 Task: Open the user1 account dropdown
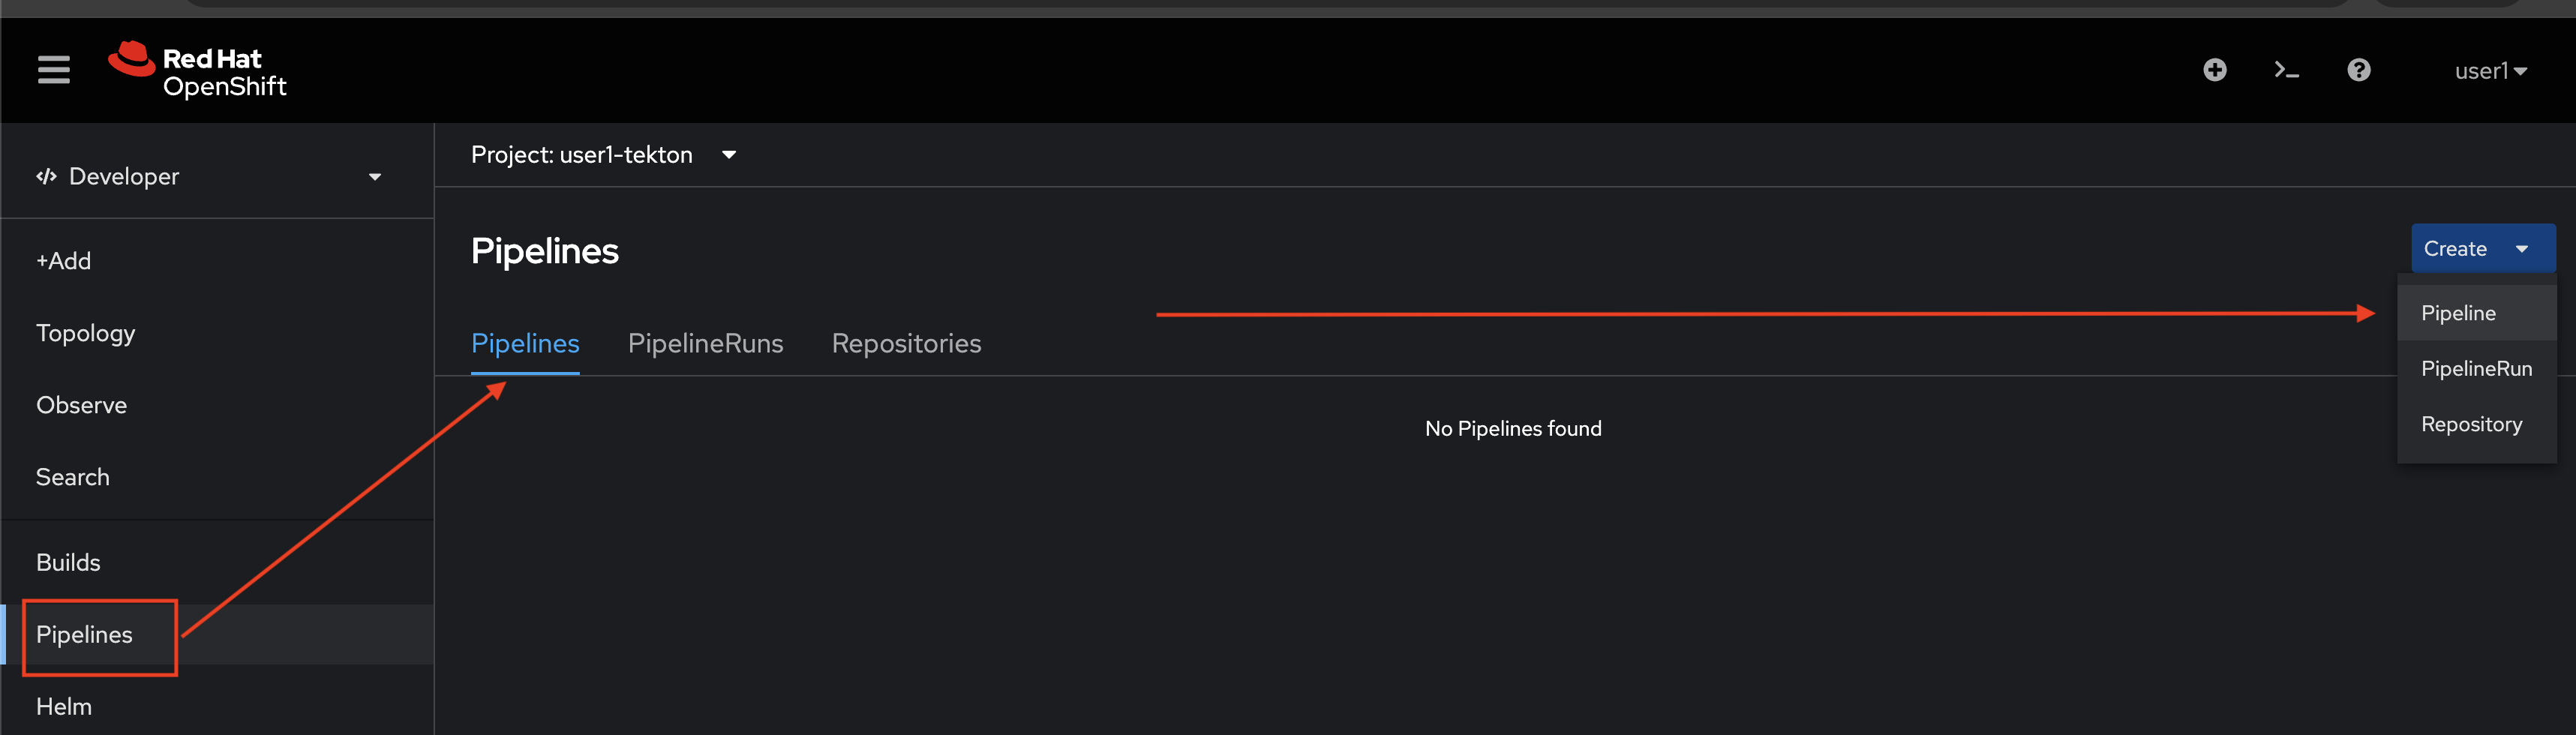coord(2490,71)
